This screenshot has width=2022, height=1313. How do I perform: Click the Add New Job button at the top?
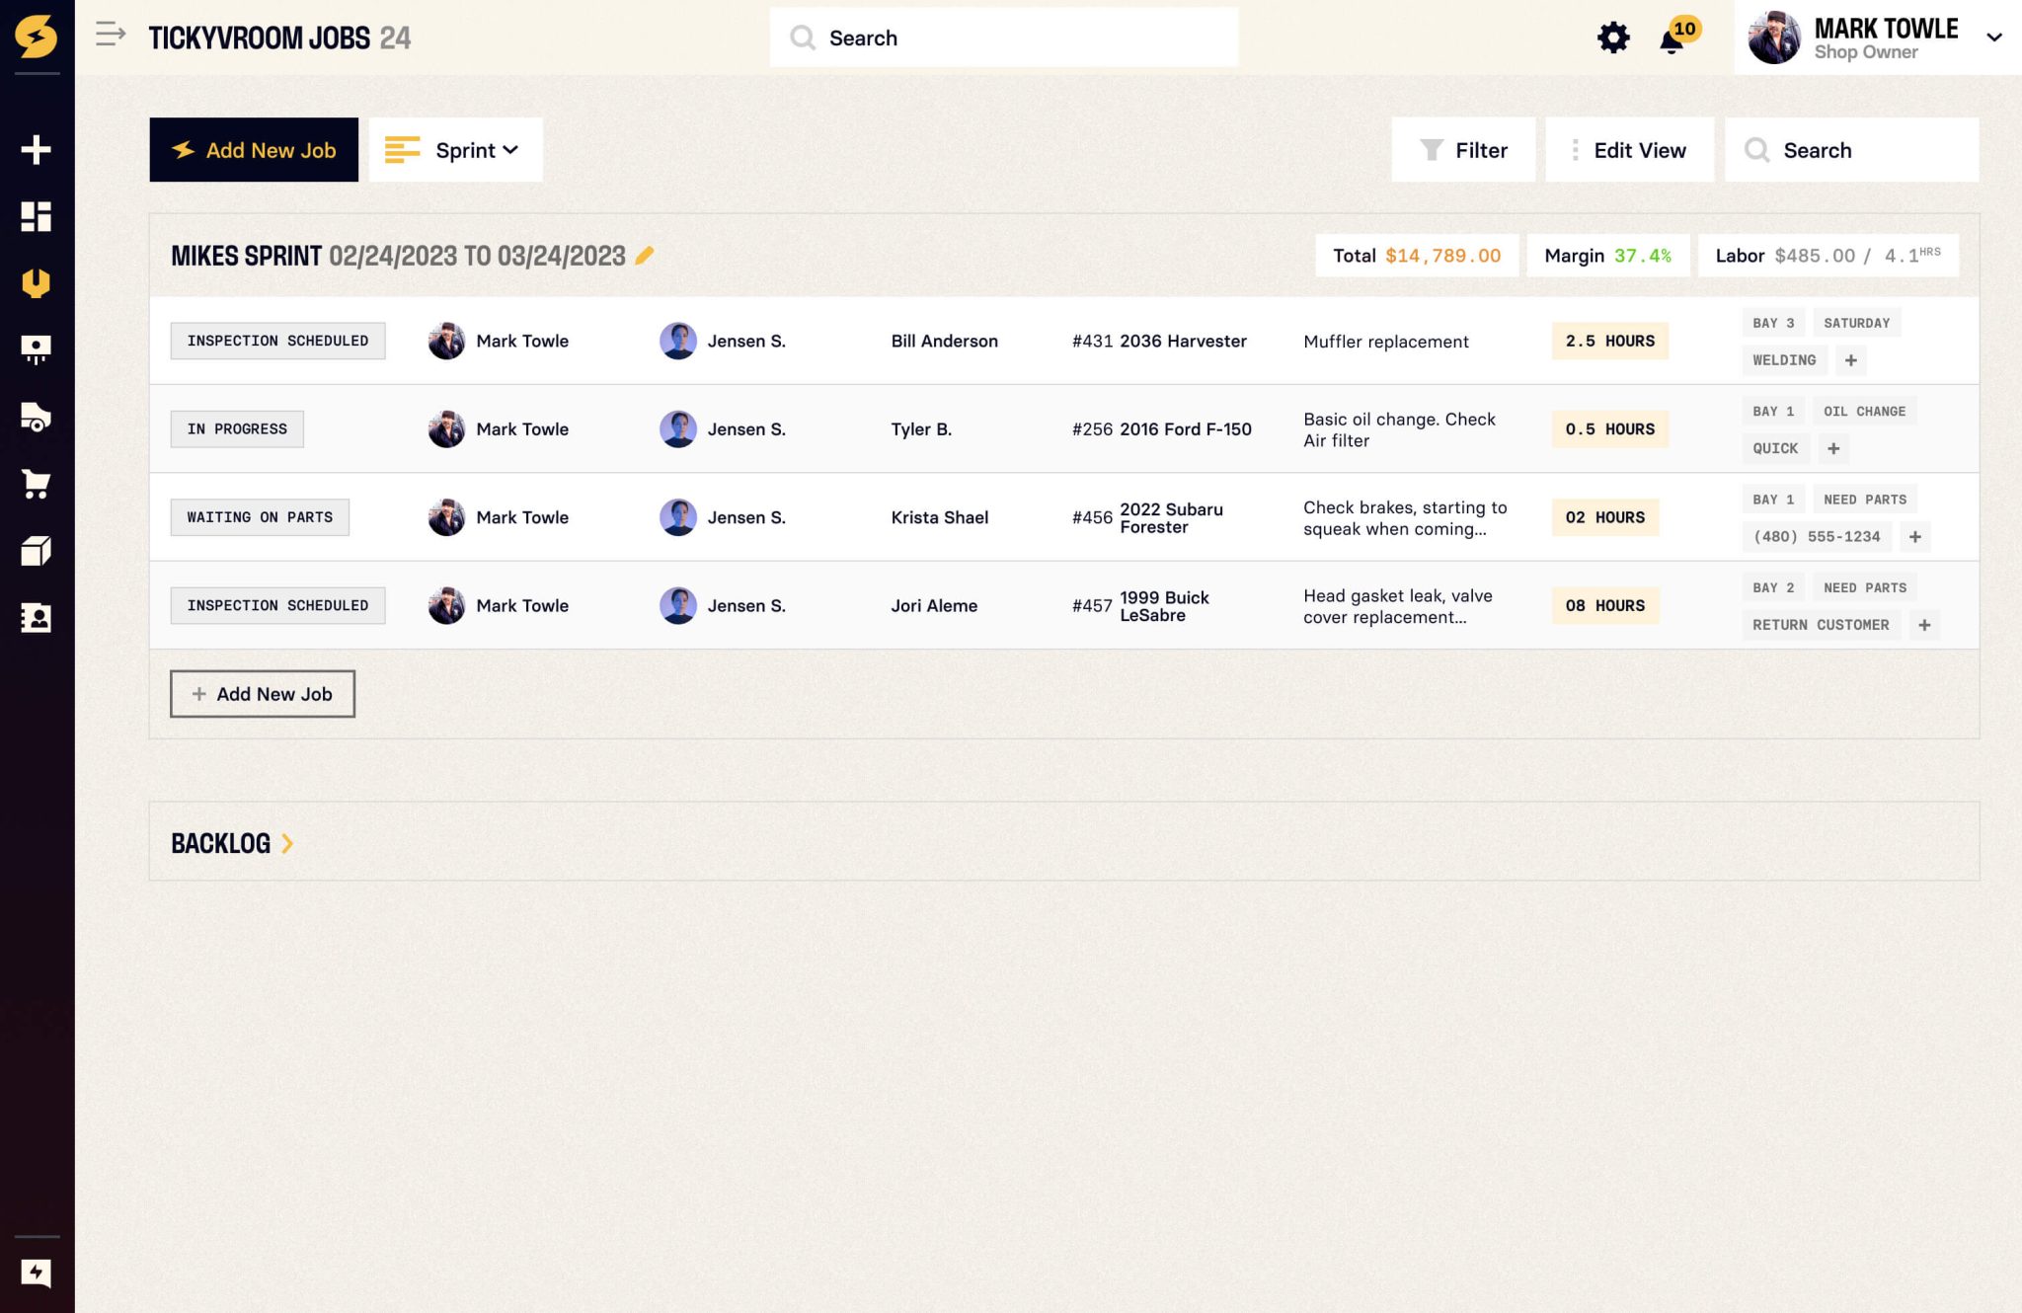click(253, 150)
